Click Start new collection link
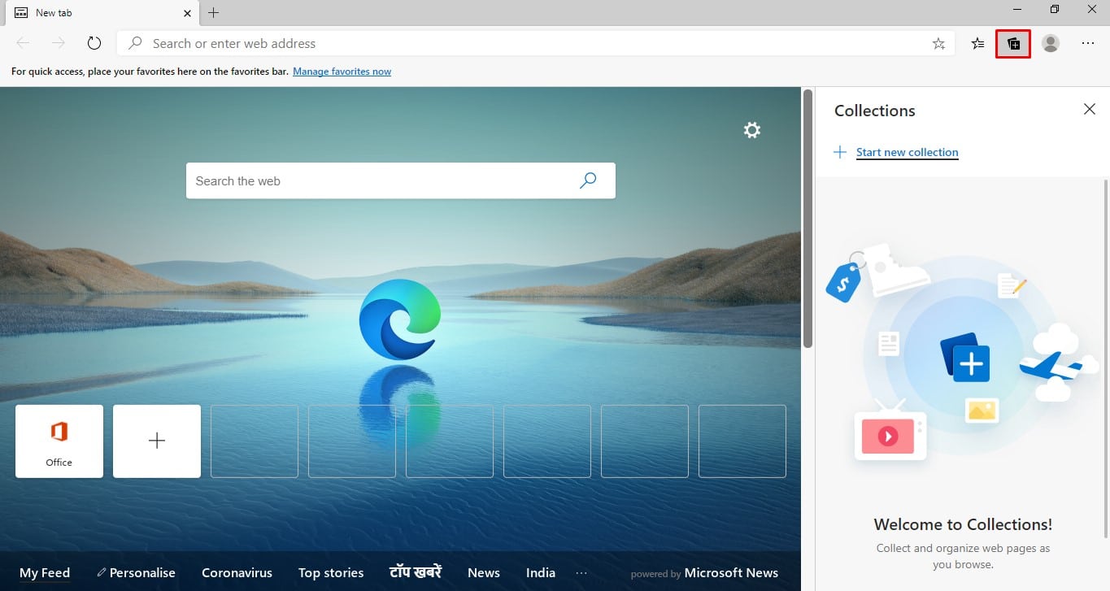This screenshot has height=591, width=1110. click(907, 152)
